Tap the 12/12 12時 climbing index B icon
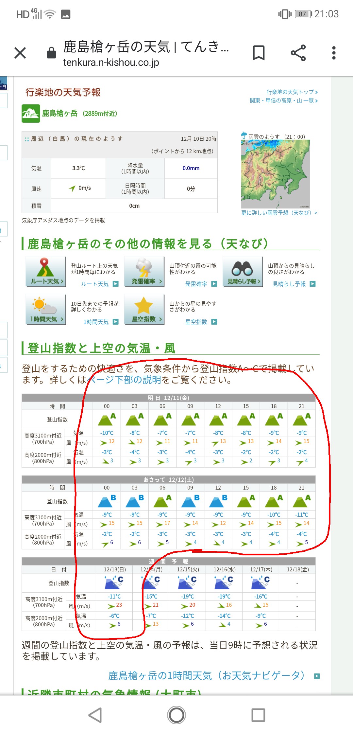The image size is (353, 735). coord(218,501)
